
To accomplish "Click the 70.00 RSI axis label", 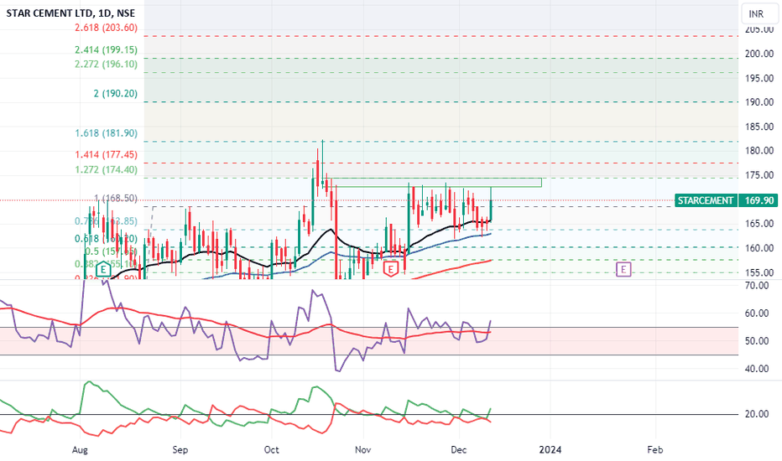I will click(x=757, y=286).
